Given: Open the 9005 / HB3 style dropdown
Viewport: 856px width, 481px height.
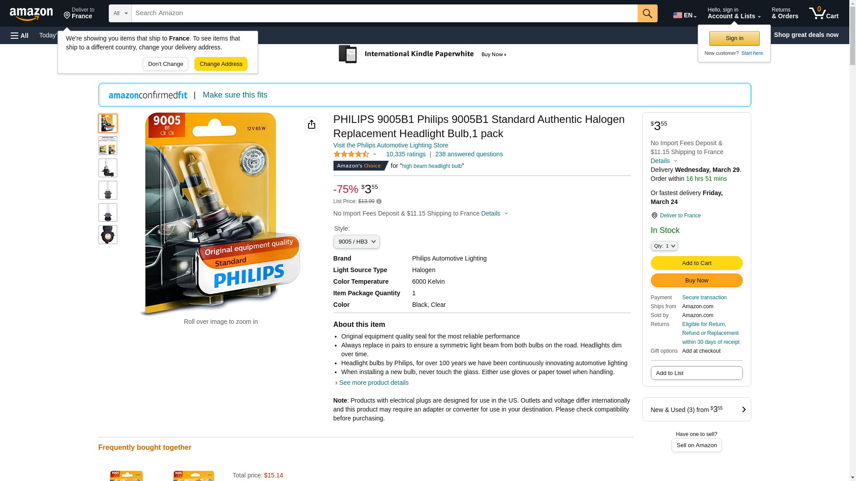Looking at the screenshot, I should coord(356,242).
